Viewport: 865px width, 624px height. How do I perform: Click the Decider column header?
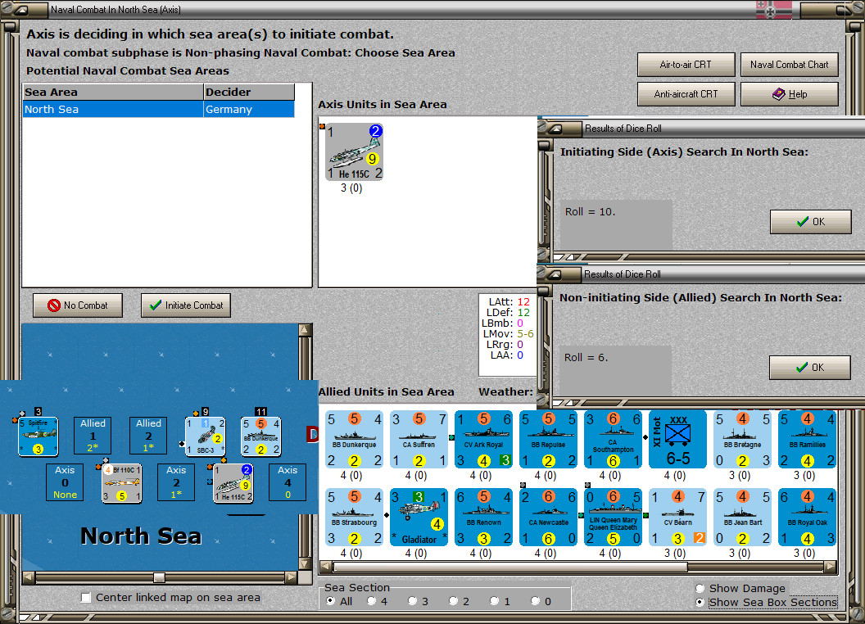tap(249, 93)
